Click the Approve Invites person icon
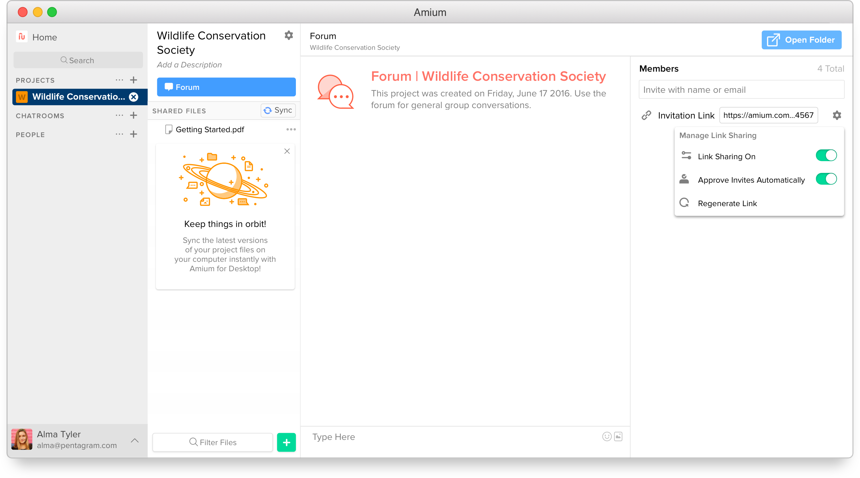This screenshot has width=860, height=478. (684, 179)
